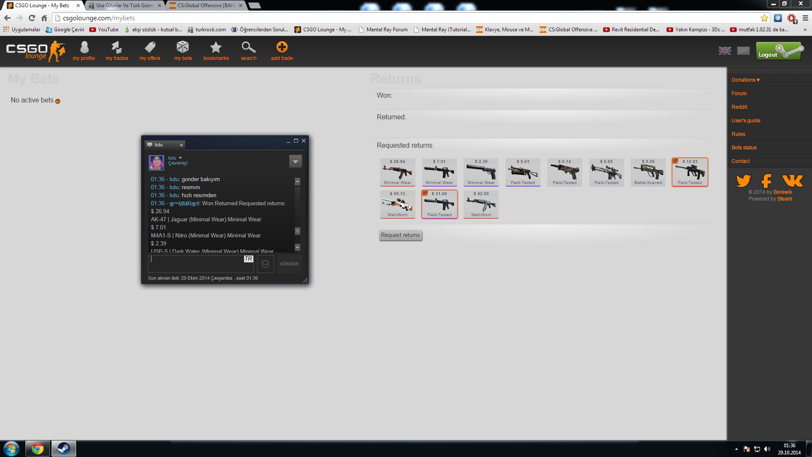Open User's guide link
Screen dimensions: 812x457
pyautogui.click(x=746, y=121)
